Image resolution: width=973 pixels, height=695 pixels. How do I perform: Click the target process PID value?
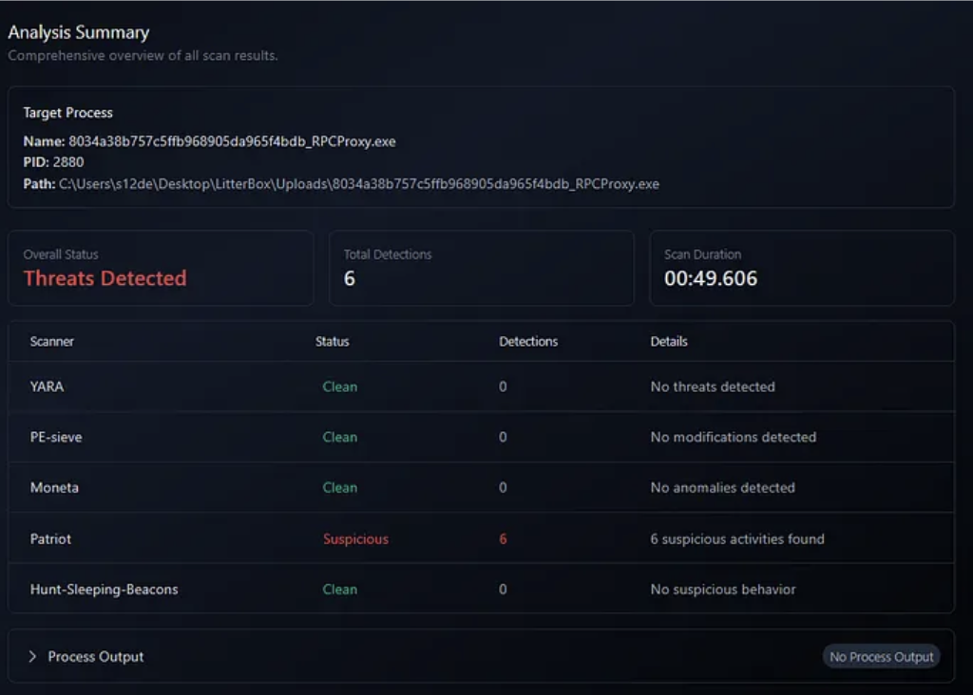coord(68,162)
